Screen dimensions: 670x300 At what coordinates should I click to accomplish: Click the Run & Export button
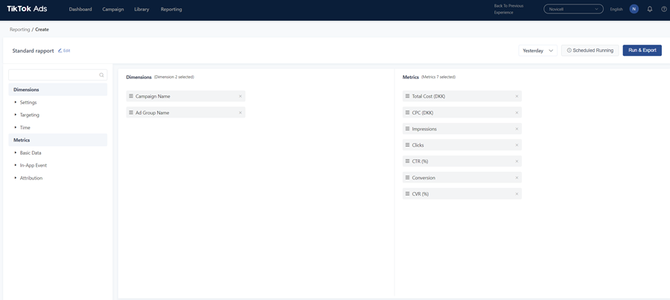642,51
